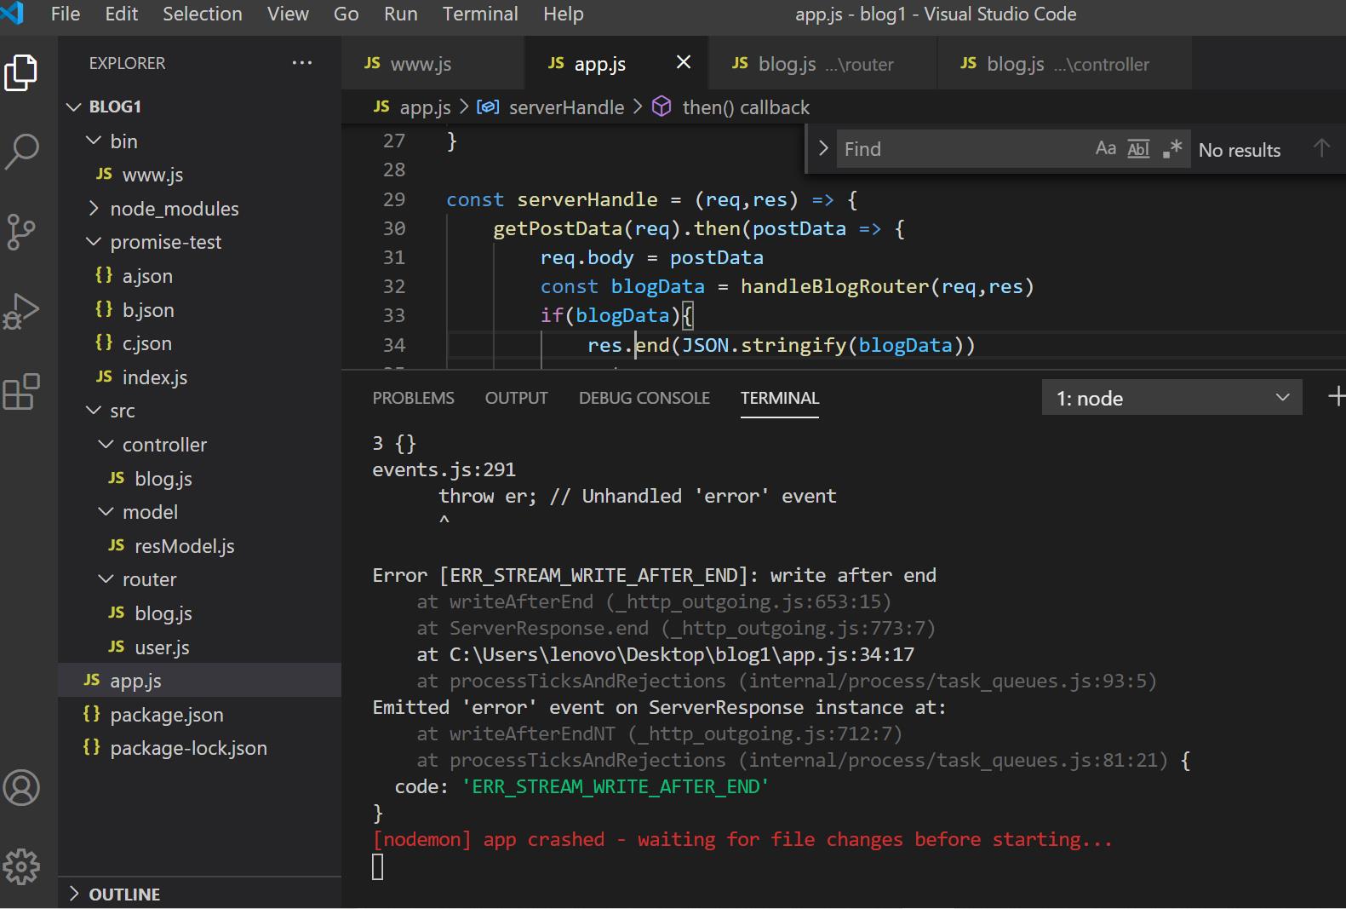Image resolution: width=1346 pixels, height=909 pixels.
Task: Show the OUTPUT panel tab
Action: [x=517, y=398]
